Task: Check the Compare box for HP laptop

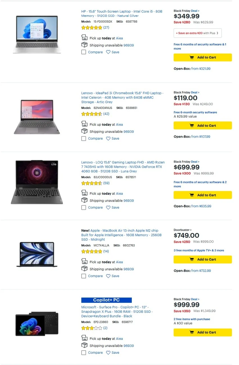Action: pyautogui.click(x=84, y=52)
